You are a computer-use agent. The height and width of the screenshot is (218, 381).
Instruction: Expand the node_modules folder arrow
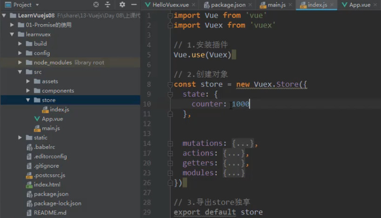point(20,62)
